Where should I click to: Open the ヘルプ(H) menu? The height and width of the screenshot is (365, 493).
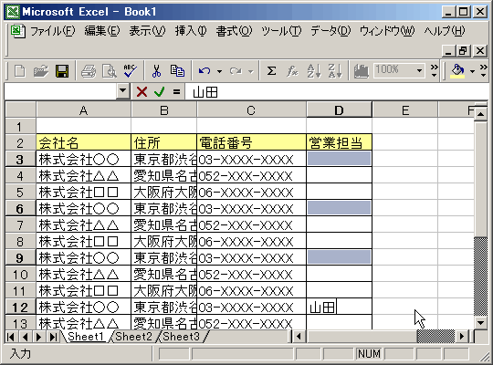pos(445,31)
